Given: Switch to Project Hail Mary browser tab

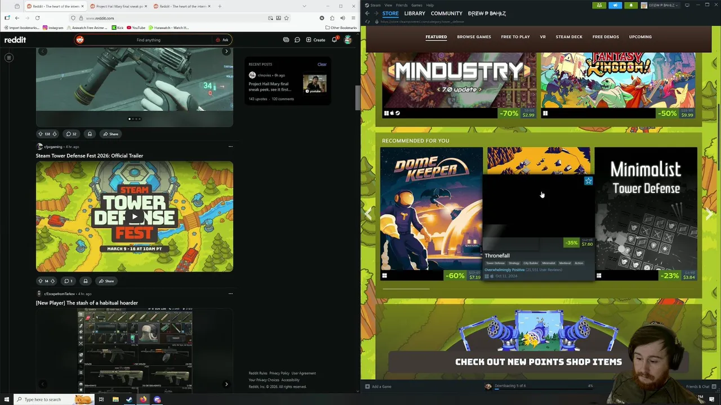Looking at the screenshot, I should [x=119, y=6].
